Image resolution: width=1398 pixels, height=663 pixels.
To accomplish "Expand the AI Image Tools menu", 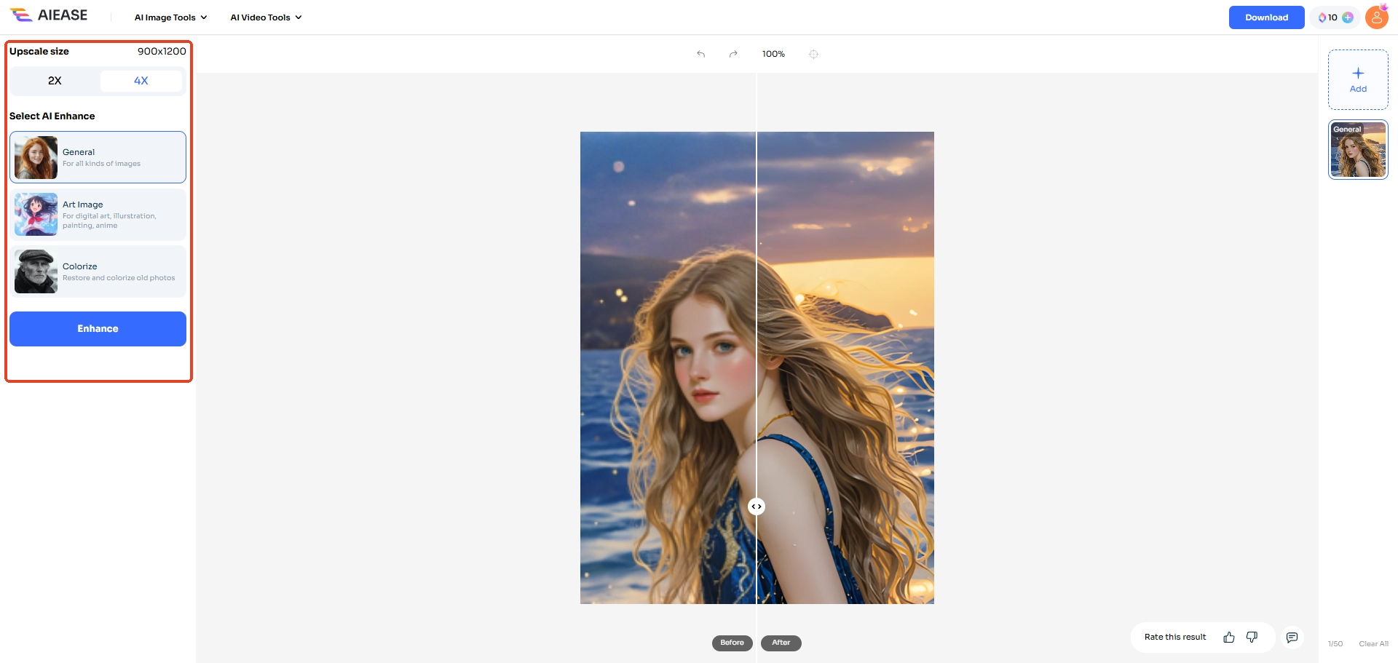I will coord(170,17).
